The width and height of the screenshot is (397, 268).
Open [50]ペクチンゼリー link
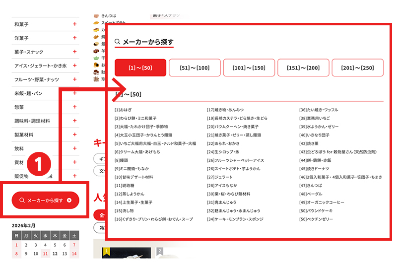pos(316,219)
